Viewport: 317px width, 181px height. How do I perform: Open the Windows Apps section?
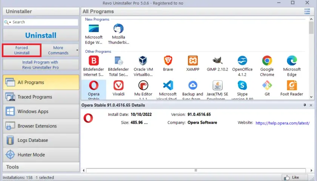[41, 112]
